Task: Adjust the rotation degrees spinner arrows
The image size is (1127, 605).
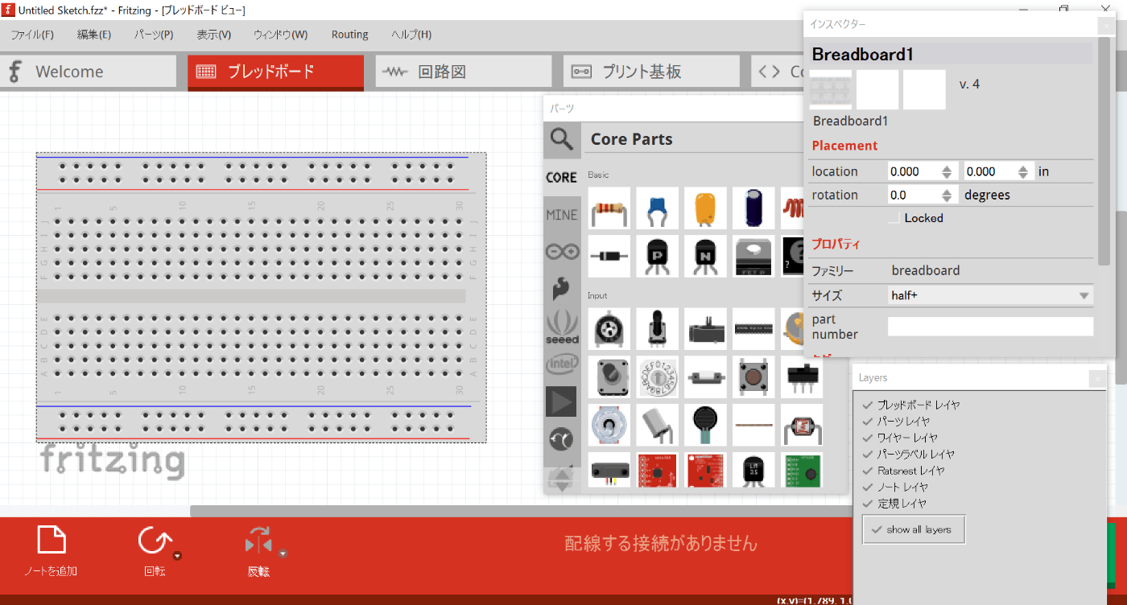Action: pos(947,195)
